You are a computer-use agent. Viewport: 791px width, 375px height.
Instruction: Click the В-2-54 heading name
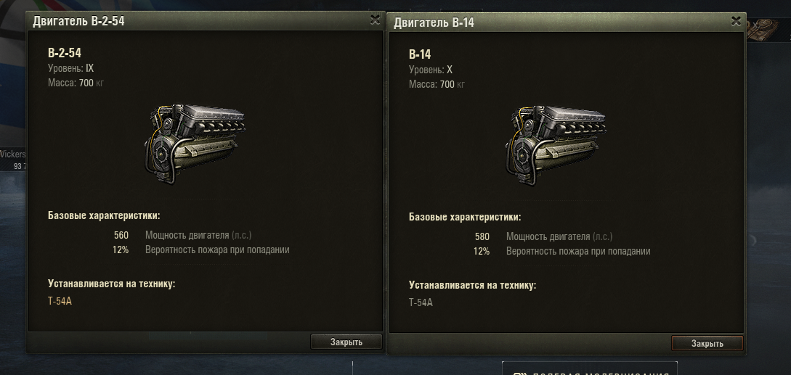[65, 53]
